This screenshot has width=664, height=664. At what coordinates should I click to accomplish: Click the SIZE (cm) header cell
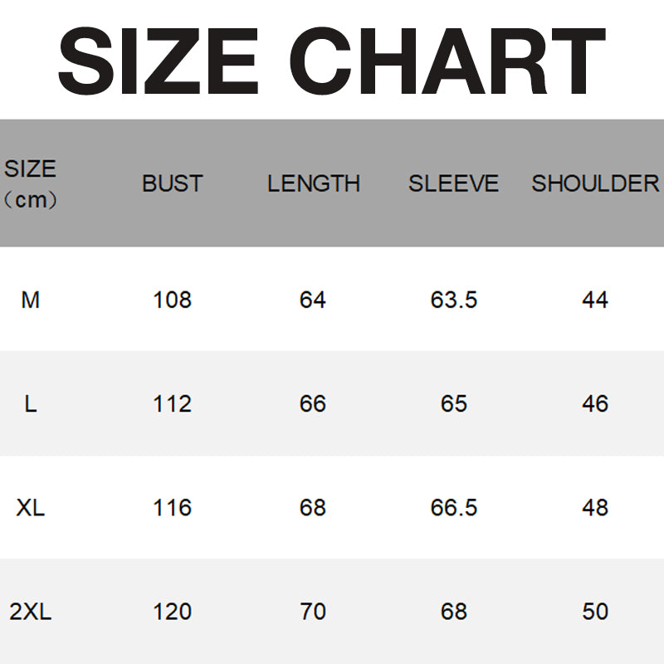(31, 183)
